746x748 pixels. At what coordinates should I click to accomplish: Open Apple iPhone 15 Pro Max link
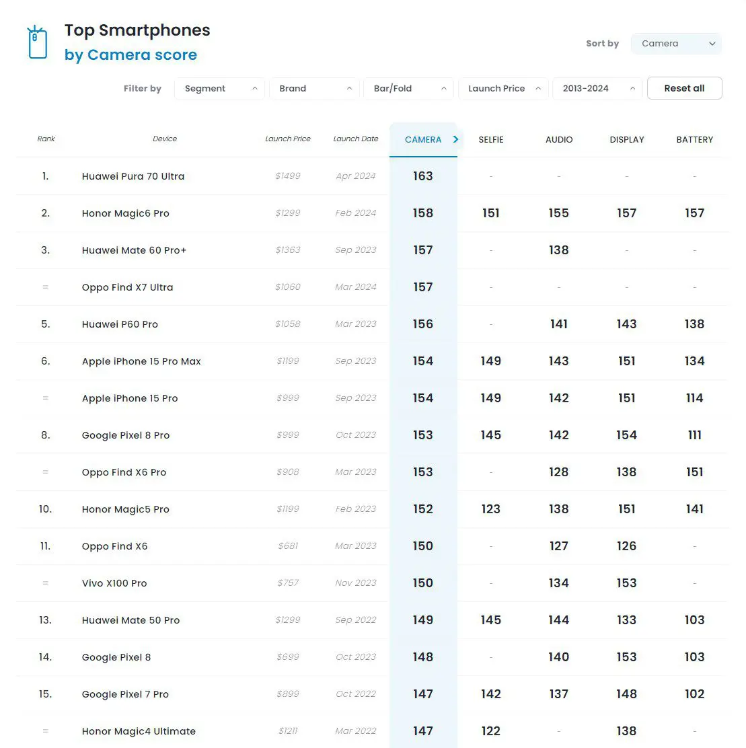tap(141, 361)
